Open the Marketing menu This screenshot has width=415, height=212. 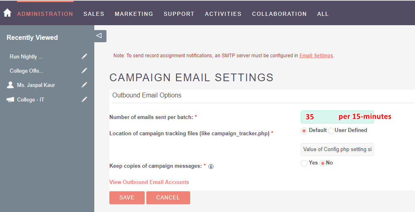click(x=134, y=14)
